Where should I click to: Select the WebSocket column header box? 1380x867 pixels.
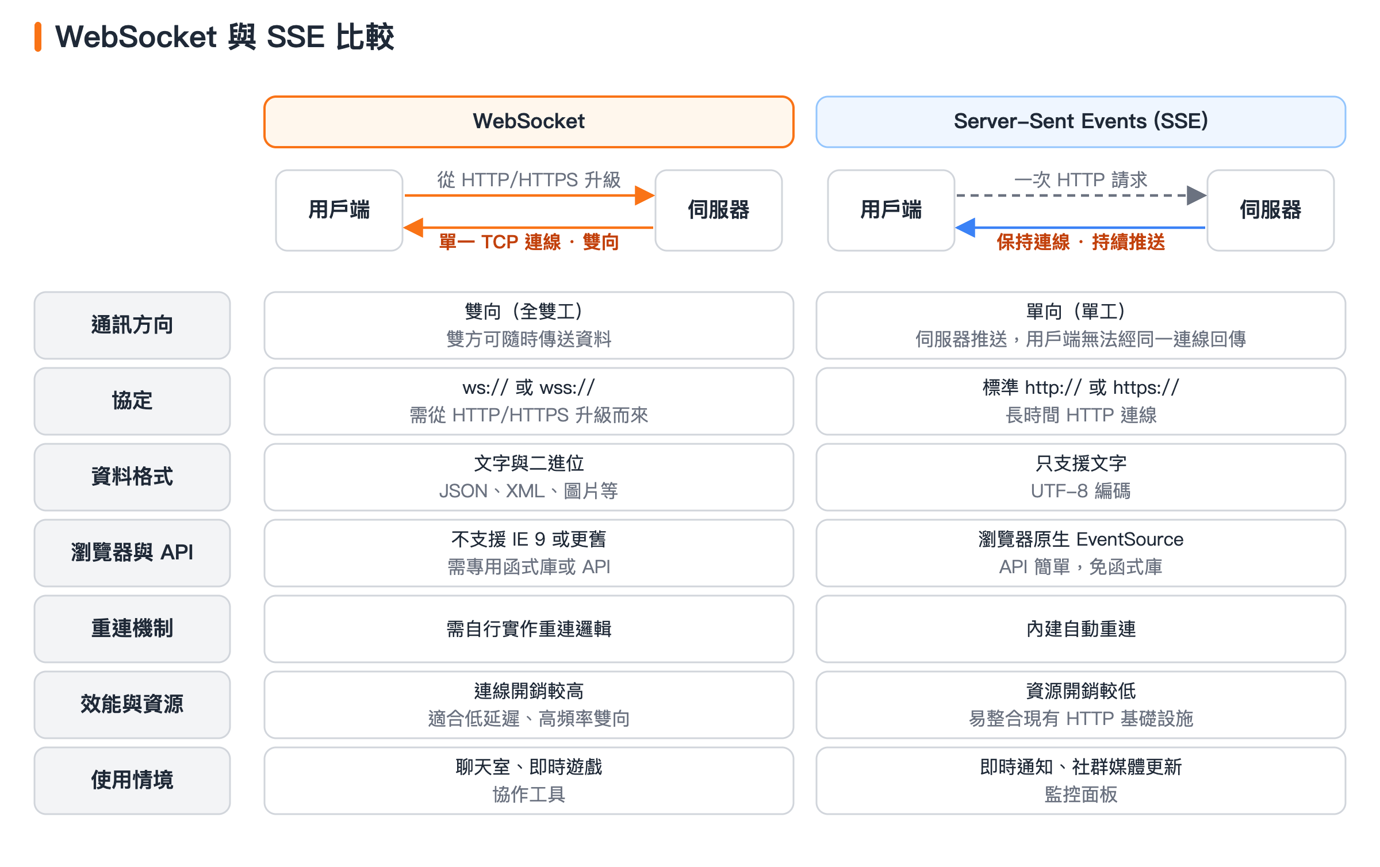coord(529,122)
